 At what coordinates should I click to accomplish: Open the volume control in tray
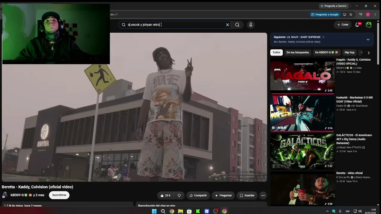(x=360, y=211)
